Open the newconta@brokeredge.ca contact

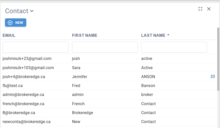point(109,122)
